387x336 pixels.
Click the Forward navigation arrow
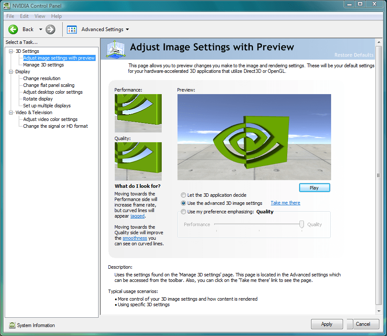(x=50, y=29)
